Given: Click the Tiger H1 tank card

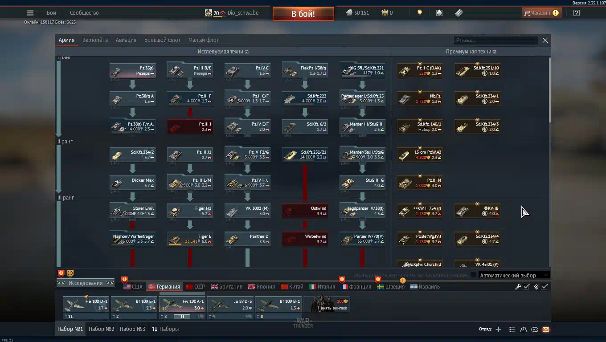Looking at the screenshot, I should (190, 211).
